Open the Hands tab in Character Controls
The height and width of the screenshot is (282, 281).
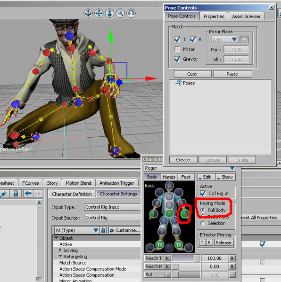[169, 177]
